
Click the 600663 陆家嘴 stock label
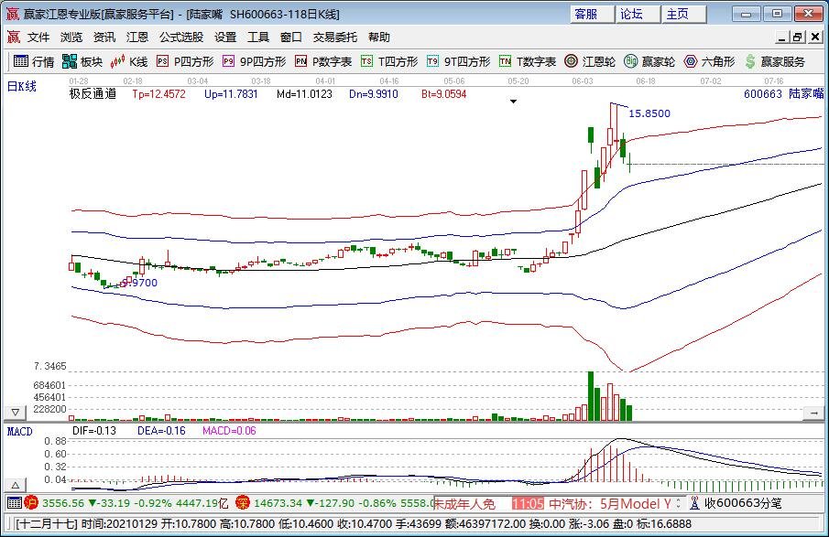point(783,93)
